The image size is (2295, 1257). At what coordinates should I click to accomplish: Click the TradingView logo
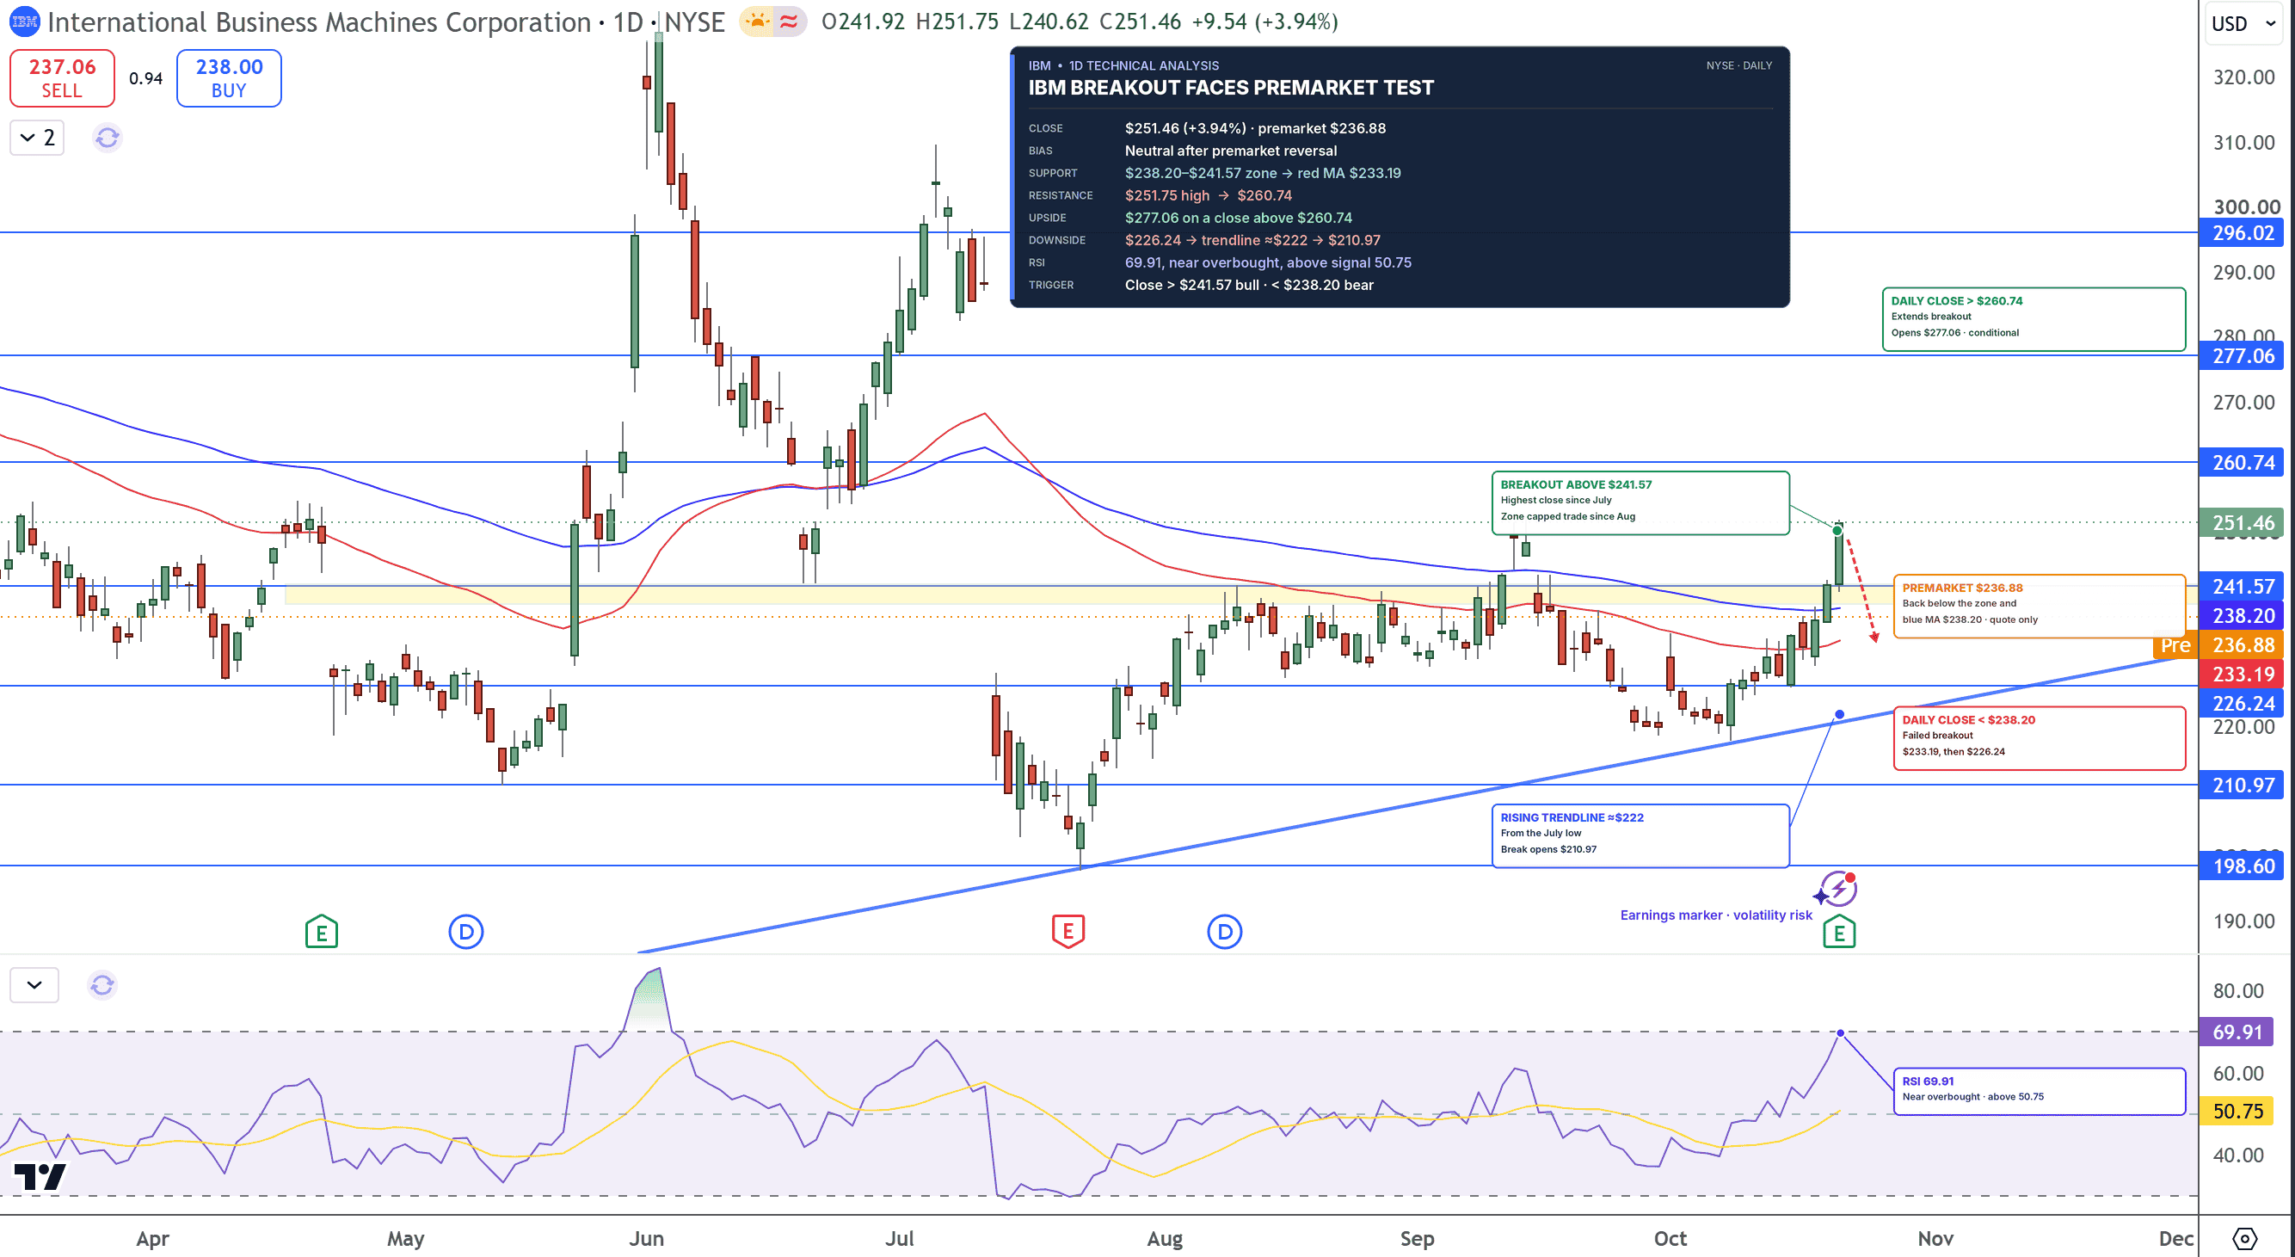pyautogui.click(x=40, y=1176)
